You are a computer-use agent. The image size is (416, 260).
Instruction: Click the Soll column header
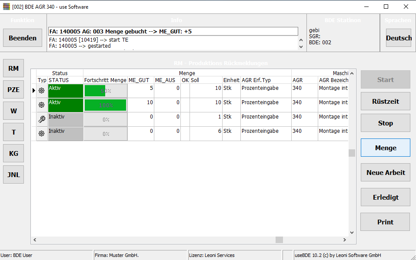(206, 80)
